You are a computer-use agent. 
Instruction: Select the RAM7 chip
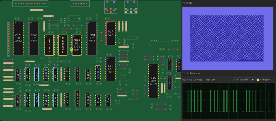click(x=55, y=100)
